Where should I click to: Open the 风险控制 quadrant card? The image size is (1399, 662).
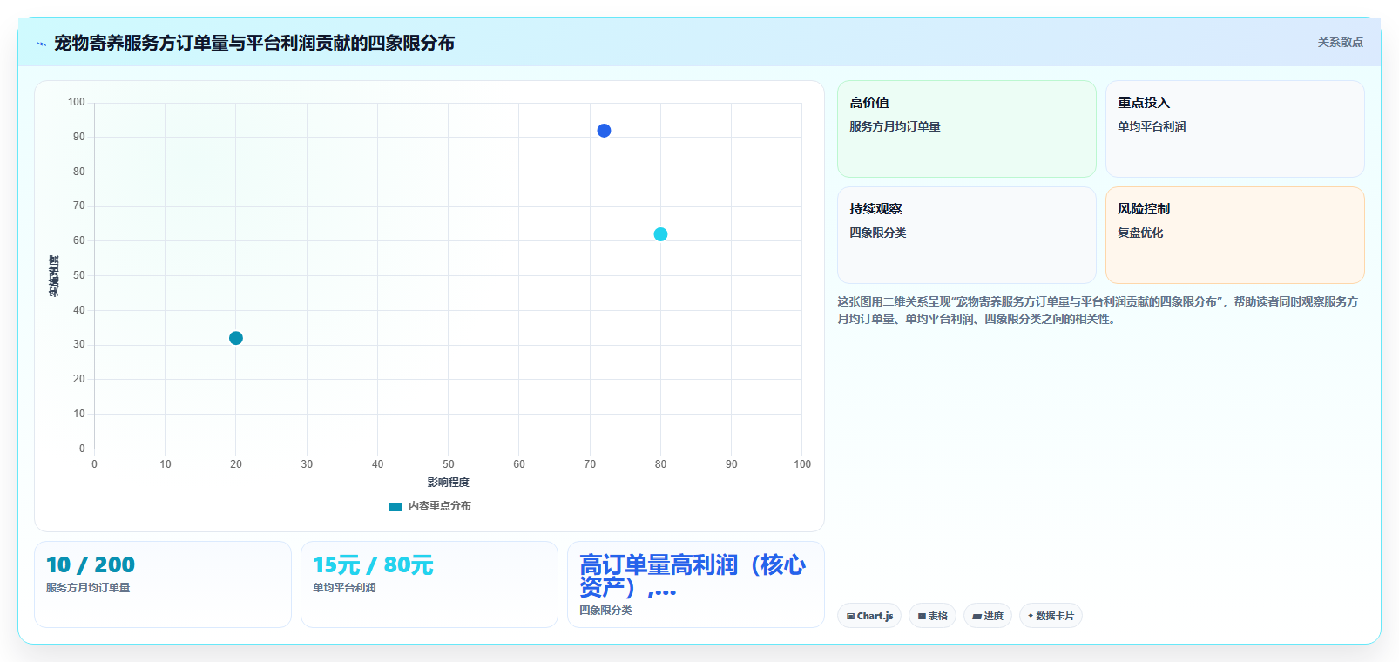(1235, 235)
